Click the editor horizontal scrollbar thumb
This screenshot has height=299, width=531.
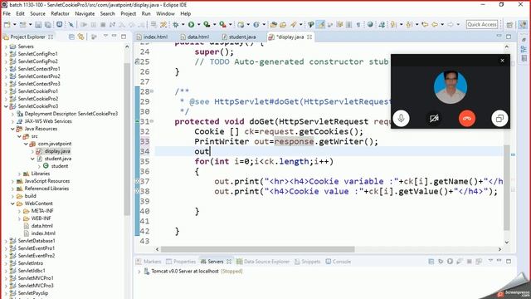pos(258,249)
